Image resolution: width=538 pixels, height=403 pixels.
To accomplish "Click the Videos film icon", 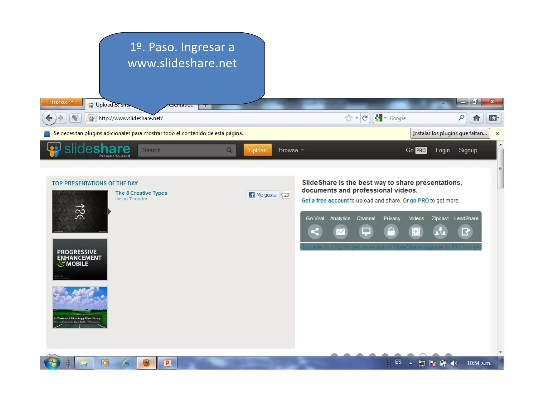I will [x=416, y=232].
